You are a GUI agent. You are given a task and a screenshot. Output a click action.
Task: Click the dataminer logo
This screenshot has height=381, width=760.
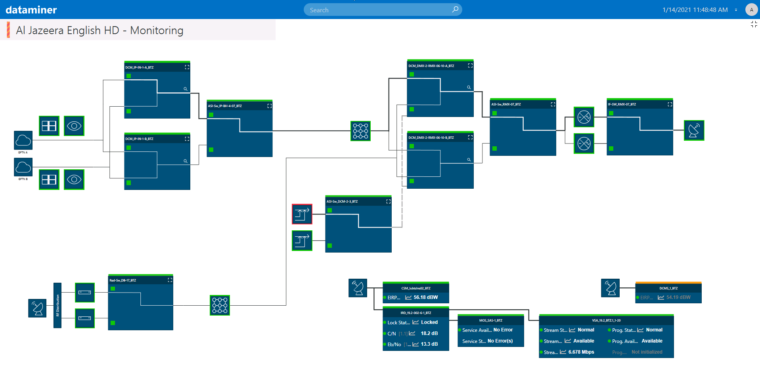coord(31,10)
